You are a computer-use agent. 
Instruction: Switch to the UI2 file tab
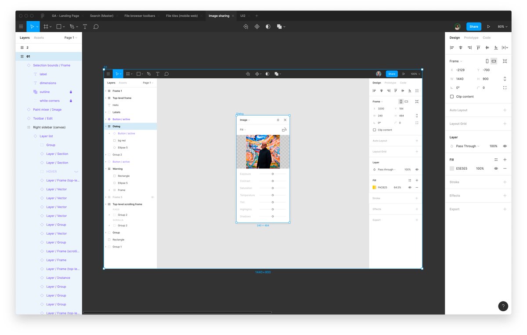[243, 16]
